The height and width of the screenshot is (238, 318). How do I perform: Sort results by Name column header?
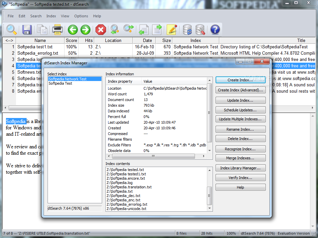(x=40, y=40)
